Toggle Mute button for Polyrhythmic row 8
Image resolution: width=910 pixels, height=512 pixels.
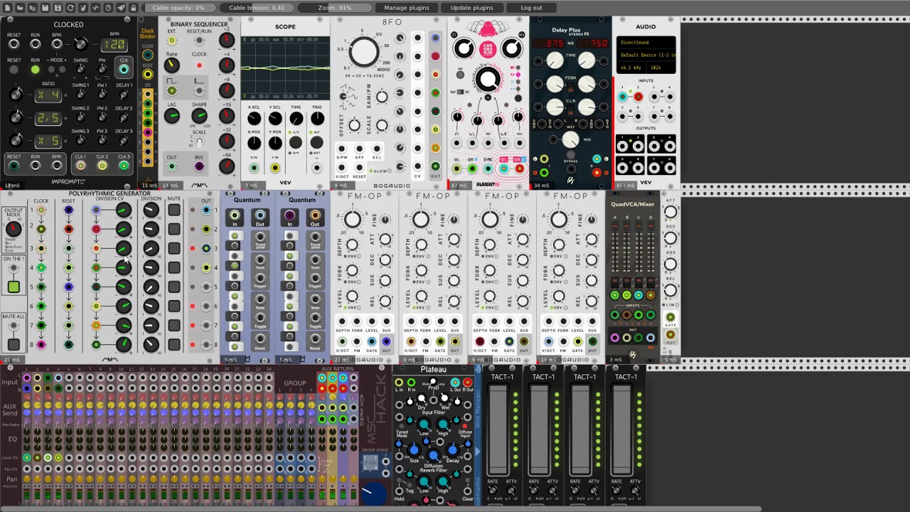pyautogui.click(x=173, y=345)
